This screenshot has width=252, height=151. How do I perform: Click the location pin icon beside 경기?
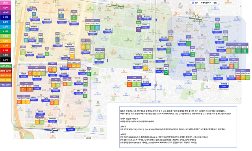(193, 3)
